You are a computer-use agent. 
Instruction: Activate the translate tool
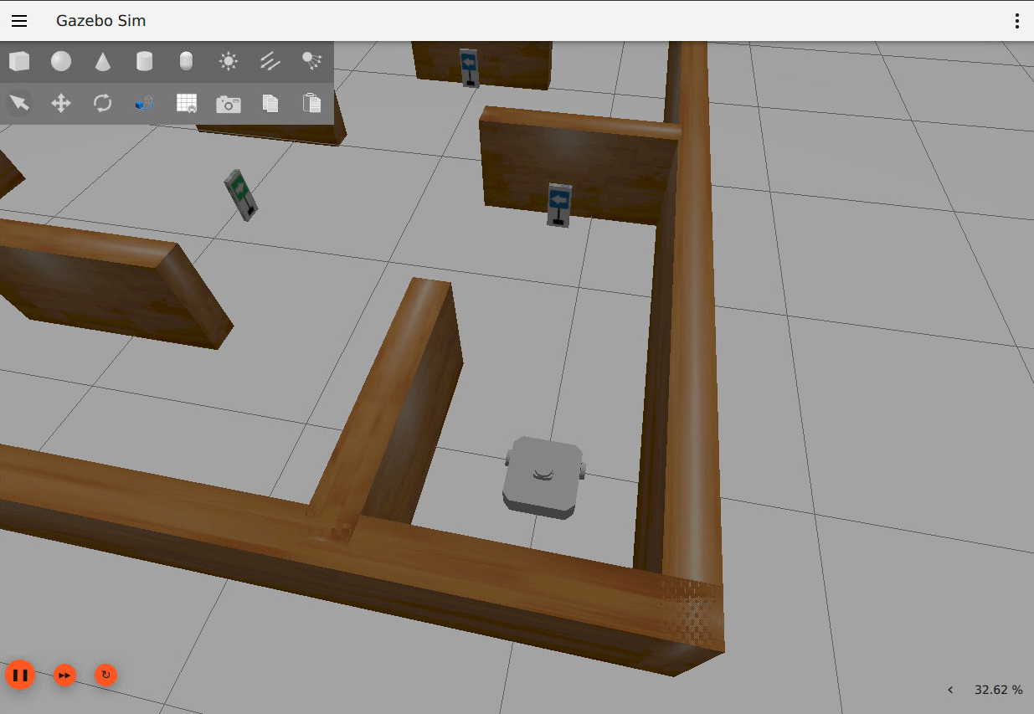[x=60, y=102]
